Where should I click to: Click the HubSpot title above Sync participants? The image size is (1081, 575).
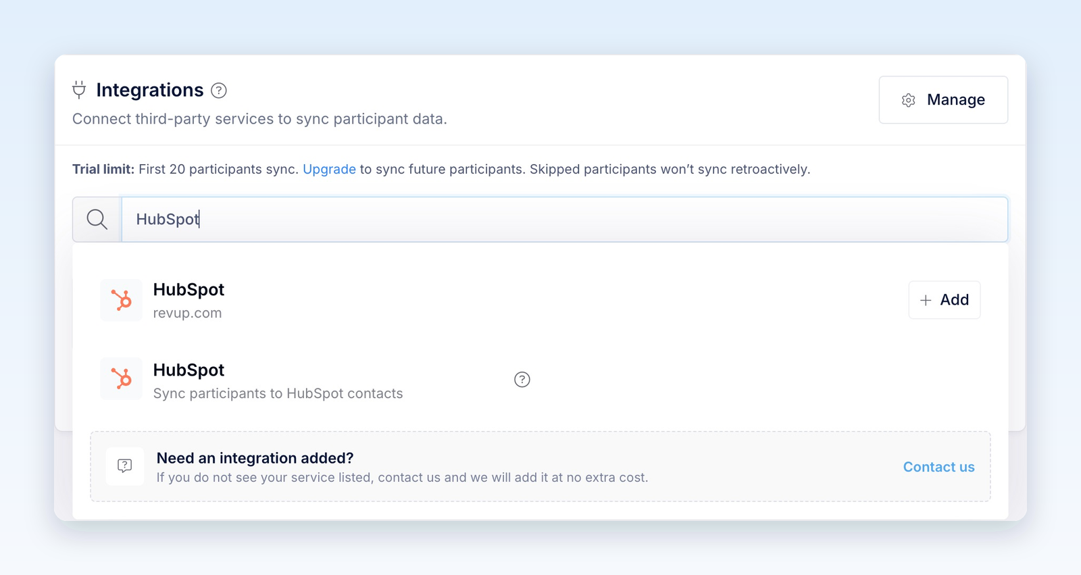[x=188, y=370]
